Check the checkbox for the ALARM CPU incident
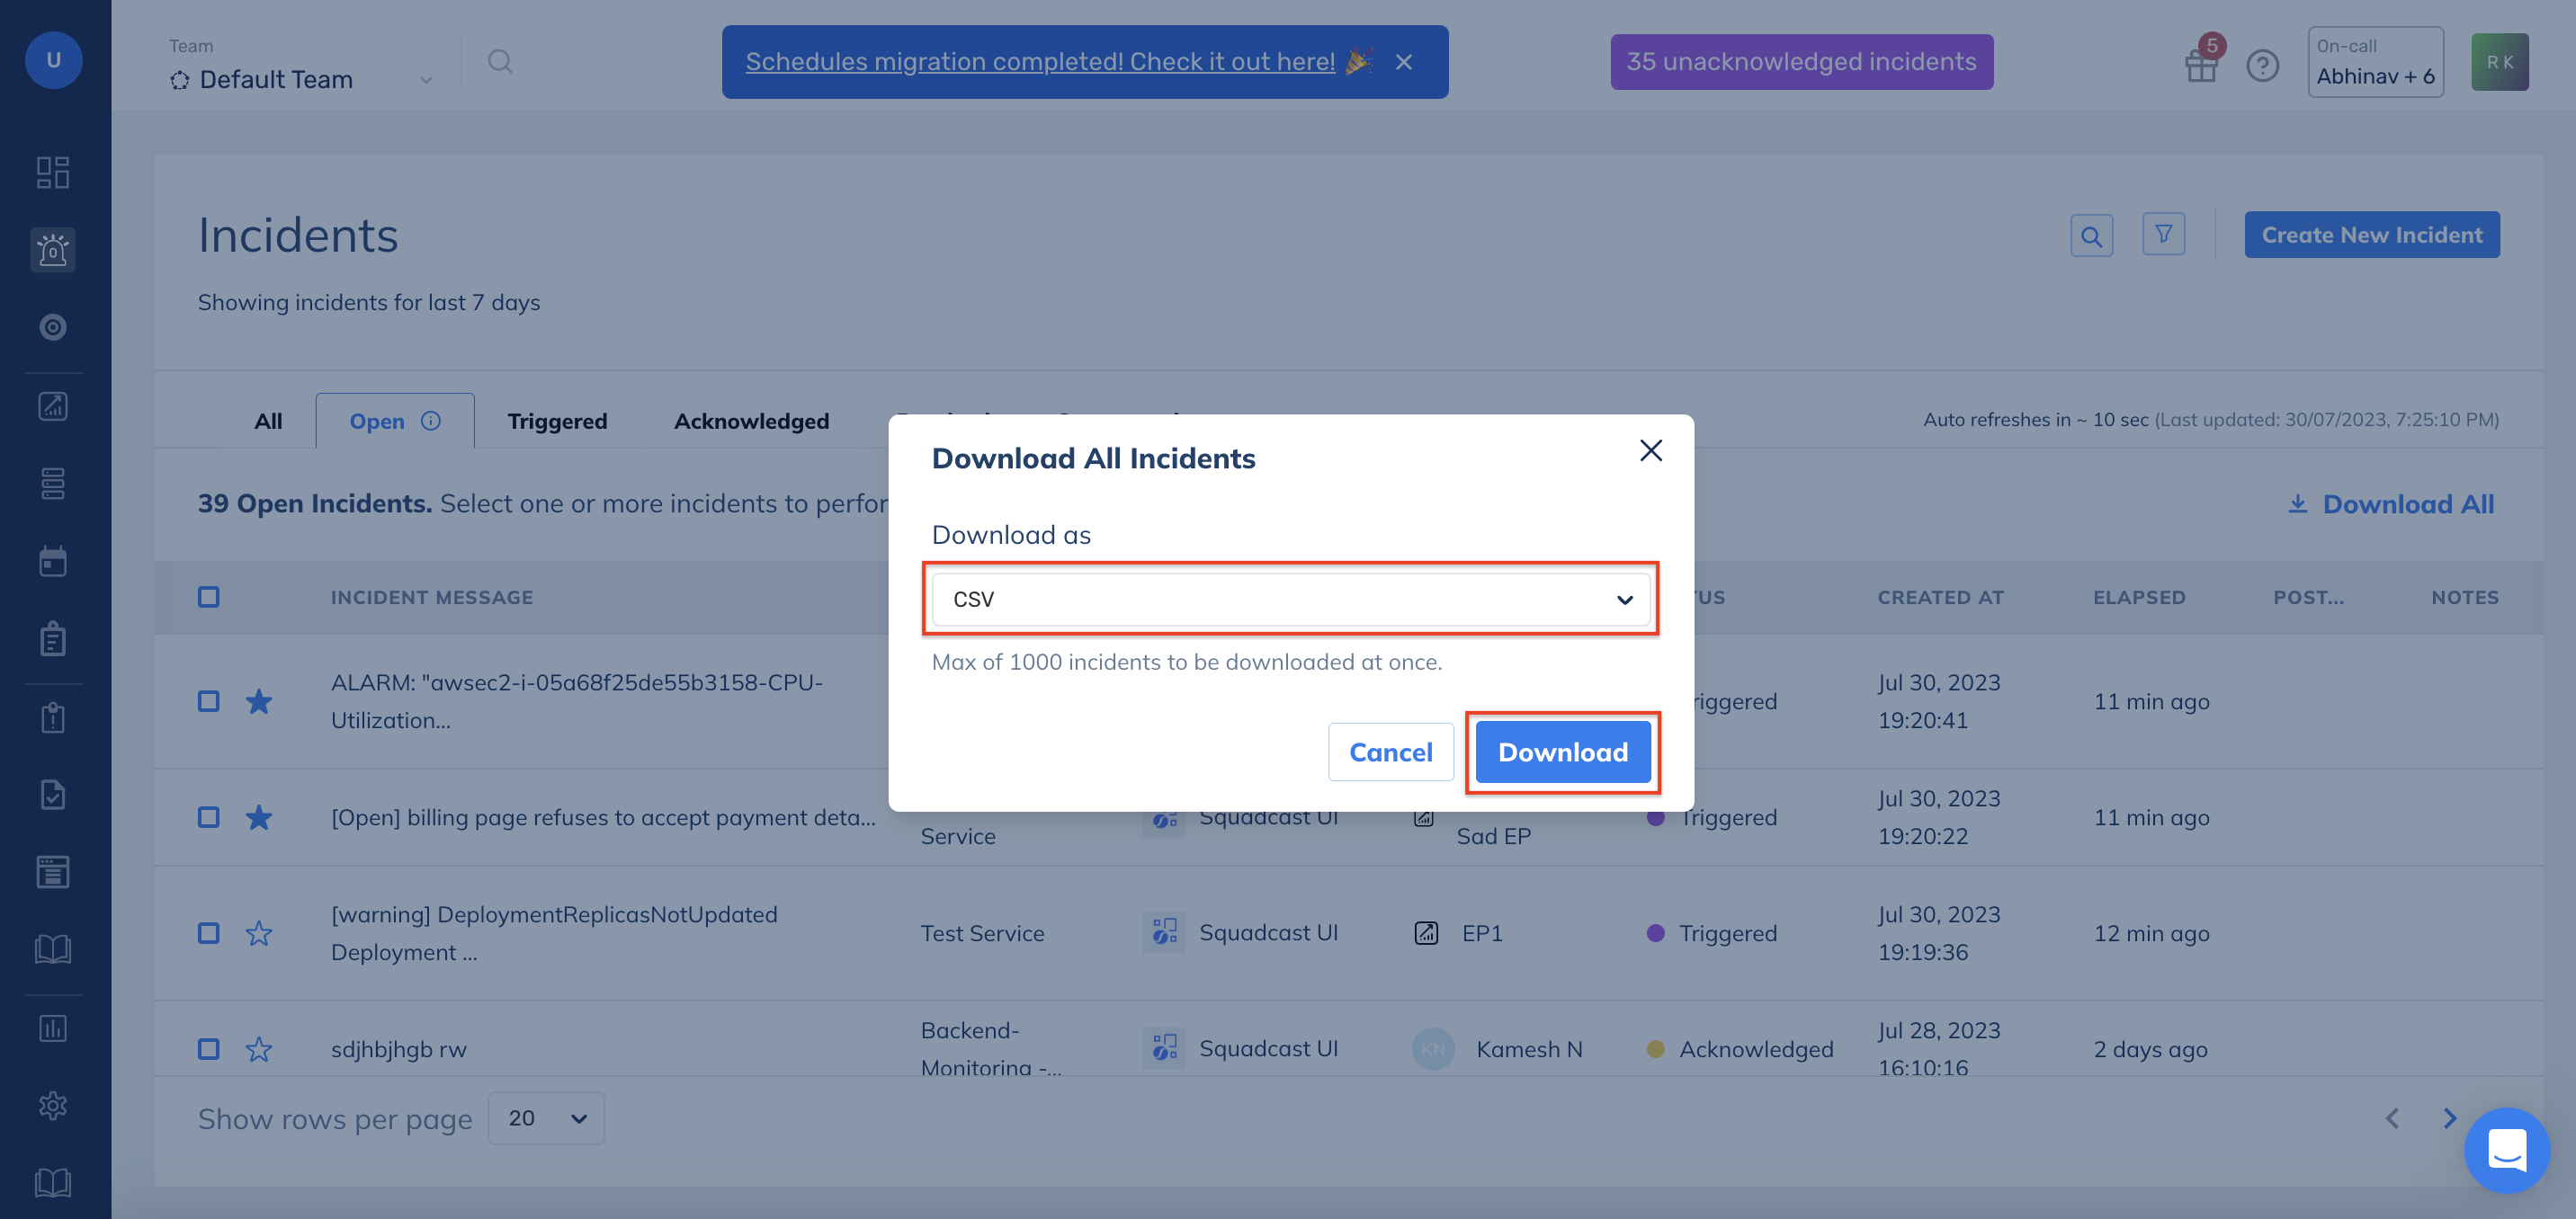The height and width of the screenshot is (1219, 2576). [x=208, y=700]
